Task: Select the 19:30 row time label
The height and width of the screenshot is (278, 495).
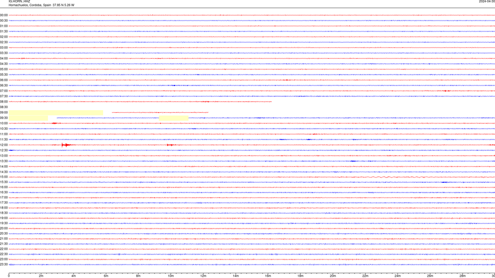Action: coord(4,223)
